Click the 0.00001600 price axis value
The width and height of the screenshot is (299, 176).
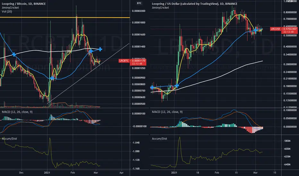pos(139,35)
